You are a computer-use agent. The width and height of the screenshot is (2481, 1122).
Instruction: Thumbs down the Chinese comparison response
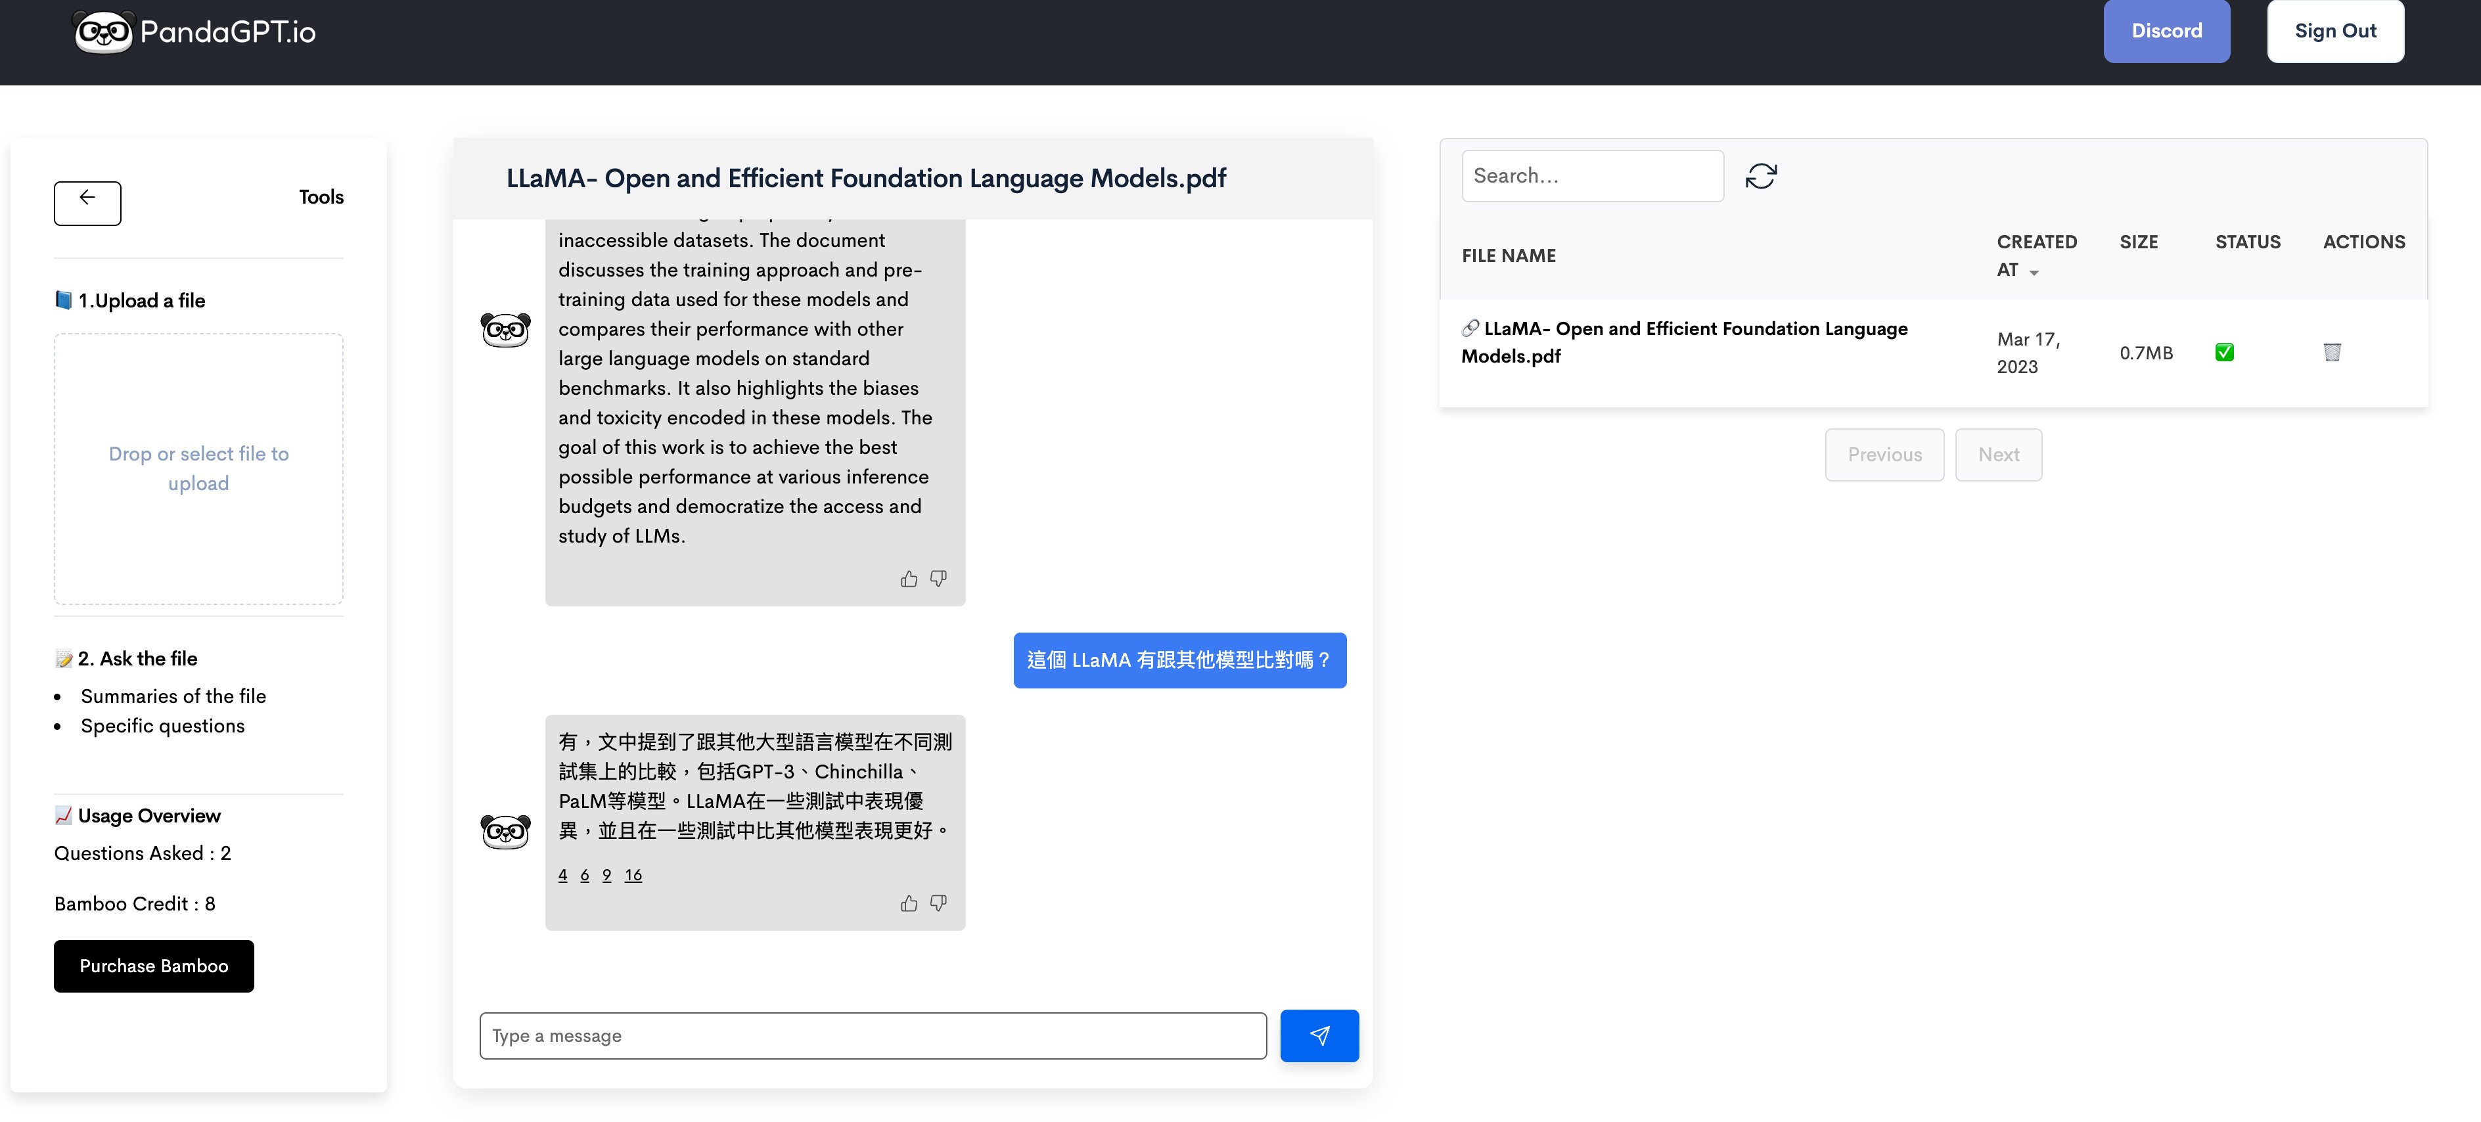(938, 903)
